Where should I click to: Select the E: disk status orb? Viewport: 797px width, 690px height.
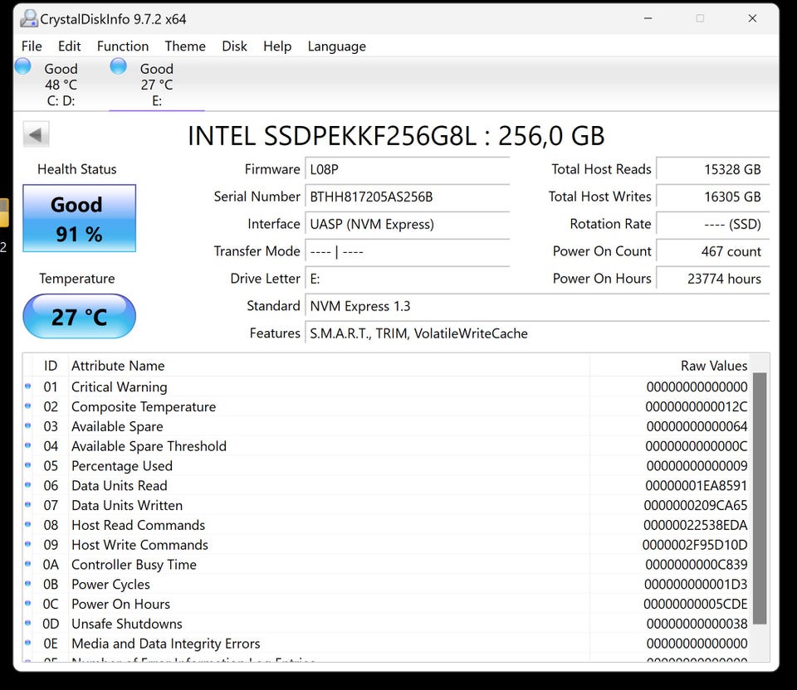119,66
